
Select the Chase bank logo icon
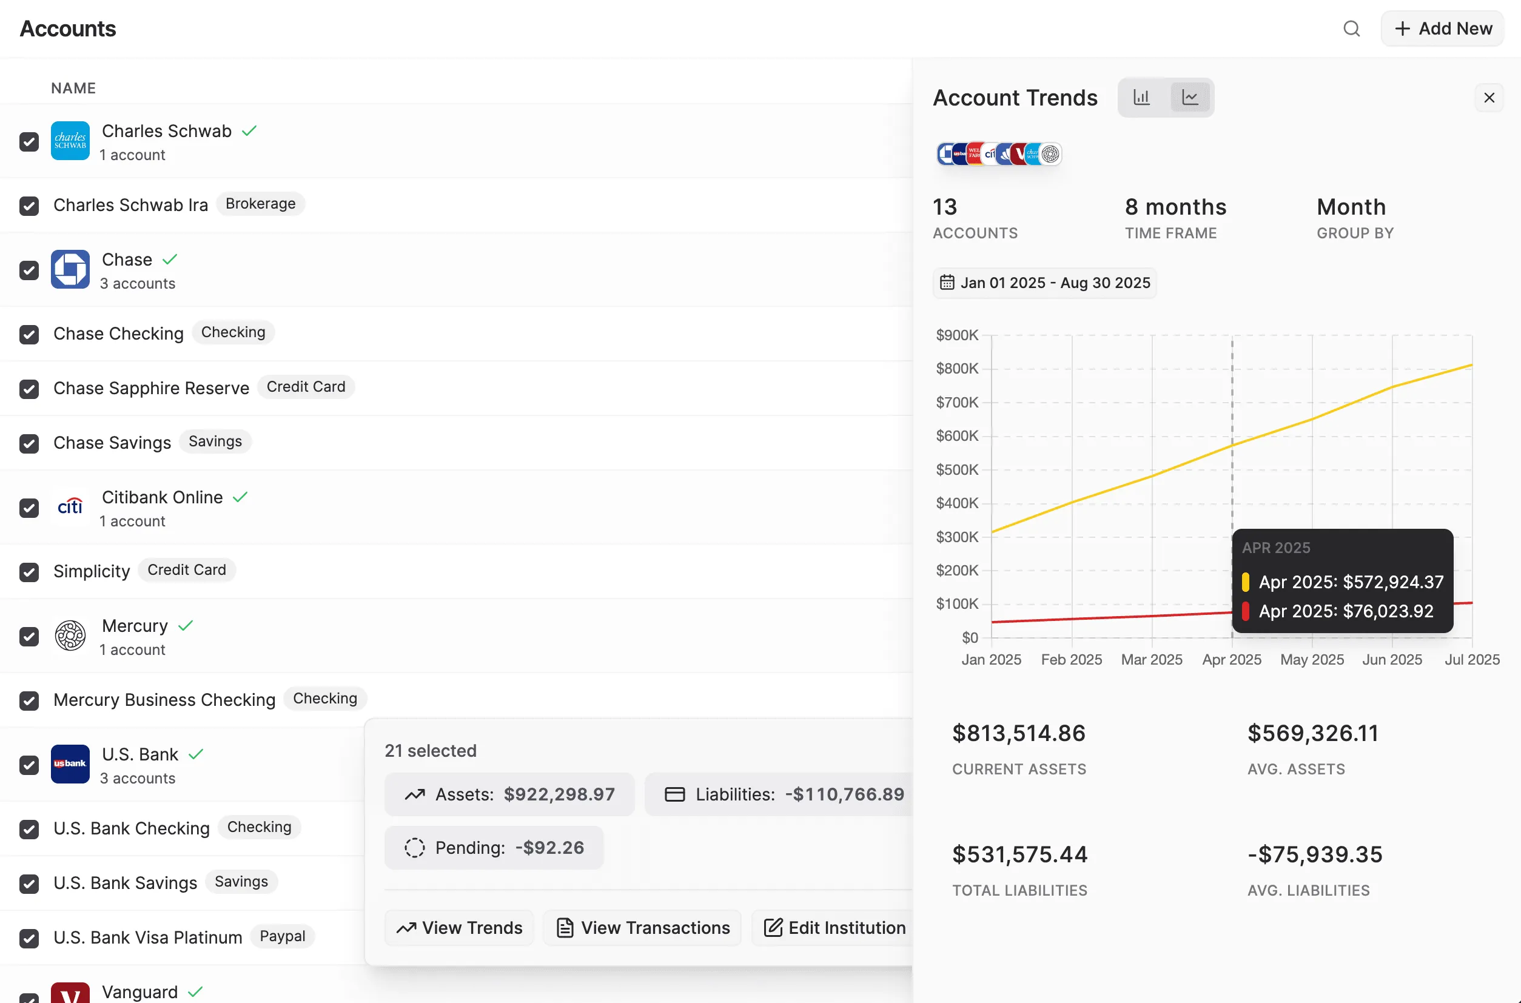(70, 269)
